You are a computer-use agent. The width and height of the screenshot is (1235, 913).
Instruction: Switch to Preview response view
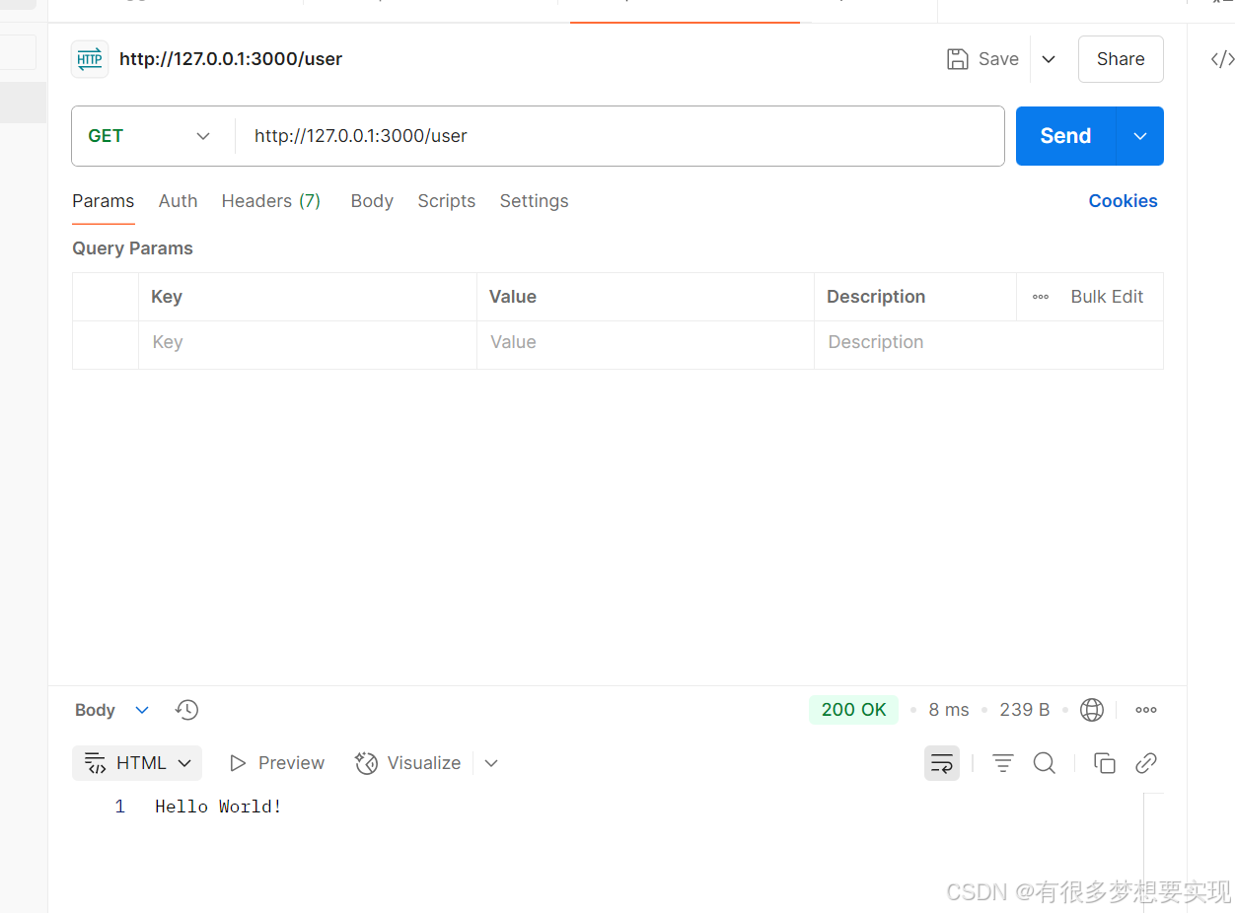coord(276,763)
